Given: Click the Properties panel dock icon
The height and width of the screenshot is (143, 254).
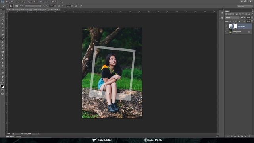Looking at the screenshot, I should [x=221, y=19].
